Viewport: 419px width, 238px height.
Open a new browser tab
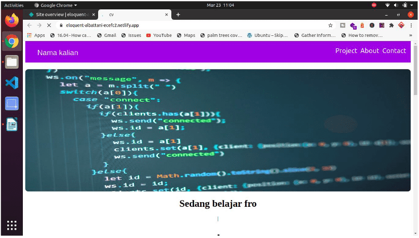pyautogui.click(x=178, y=15)
